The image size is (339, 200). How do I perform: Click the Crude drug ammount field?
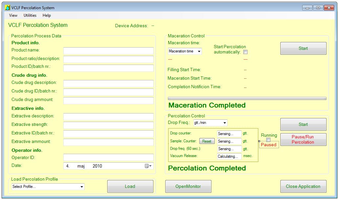[x=108, y=101]
